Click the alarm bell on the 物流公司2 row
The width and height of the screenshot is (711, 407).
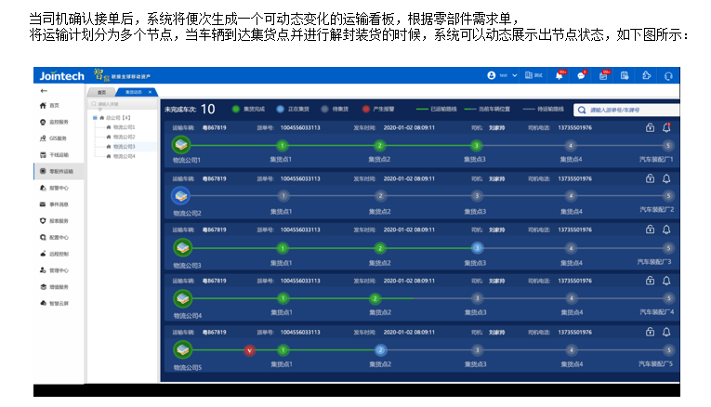[x=666, y=178]
